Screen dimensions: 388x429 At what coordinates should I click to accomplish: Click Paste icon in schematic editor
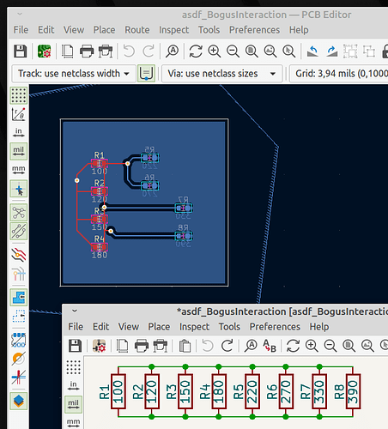click(185, 346)
